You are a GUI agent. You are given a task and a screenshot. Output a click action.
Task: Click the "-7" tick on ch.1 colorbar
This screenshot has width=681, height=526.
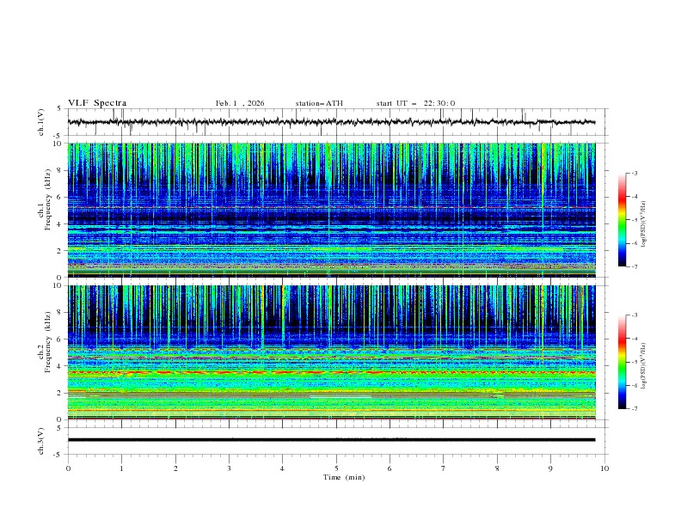(x=635, y=266)
